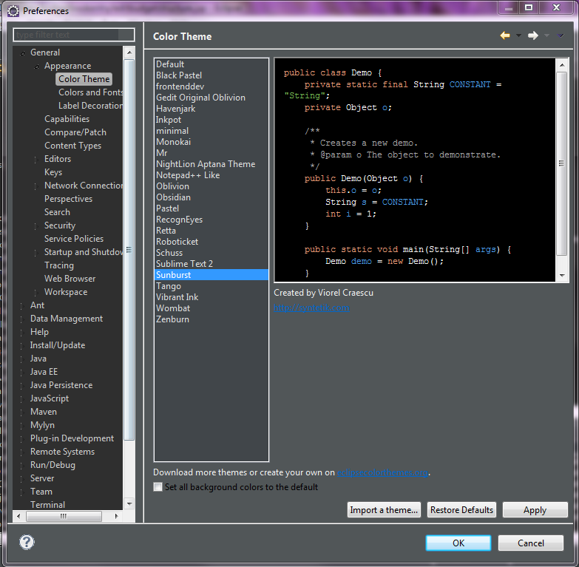The width and height of the screenshot is (579, 567).
Task: Select the Obsidian theme
Action: point(211,197)
